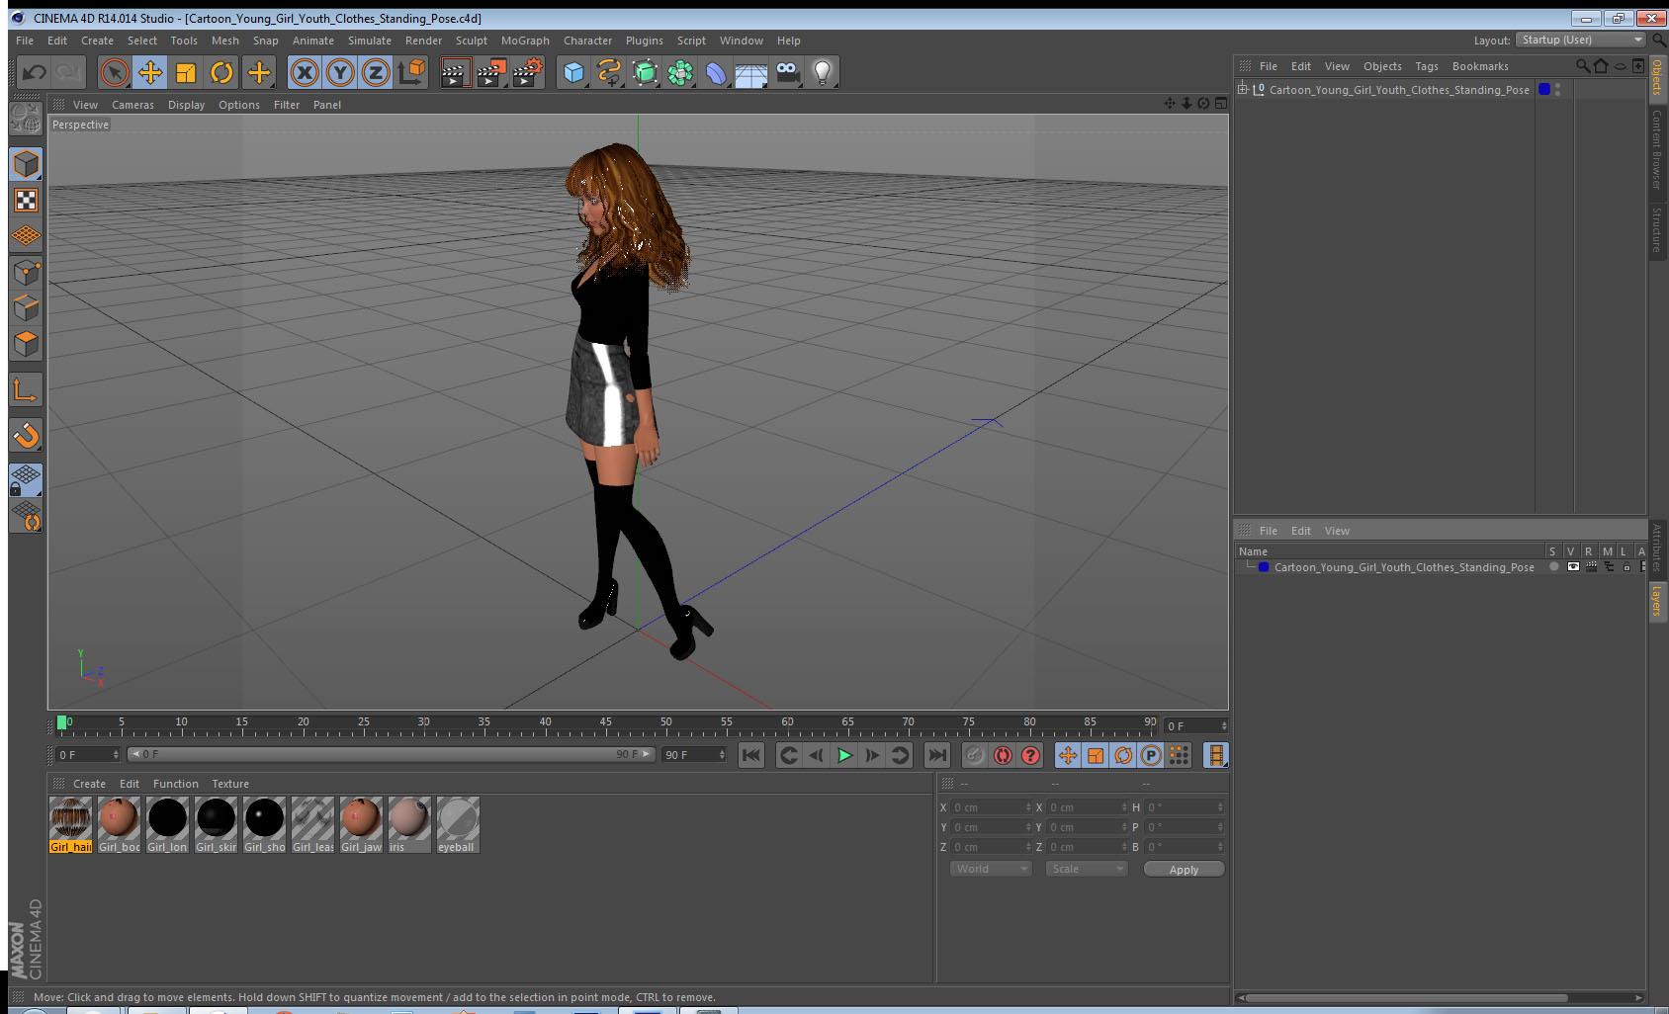
Task: Go to start of animation
Action: 751,755
